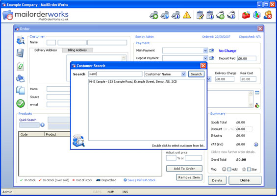
Task: Click the Search text field containing 'xam'
Action: [x=115, y=74]
